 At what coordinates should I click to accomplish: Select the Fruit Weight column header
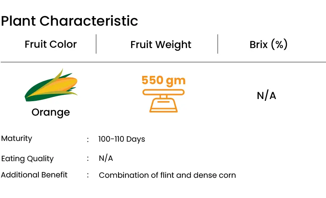[x=161, y=45]
